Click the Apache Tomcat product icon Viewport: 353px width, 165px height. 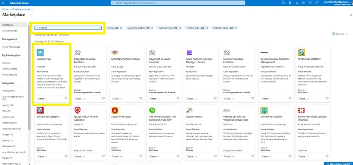click(189, 110)
